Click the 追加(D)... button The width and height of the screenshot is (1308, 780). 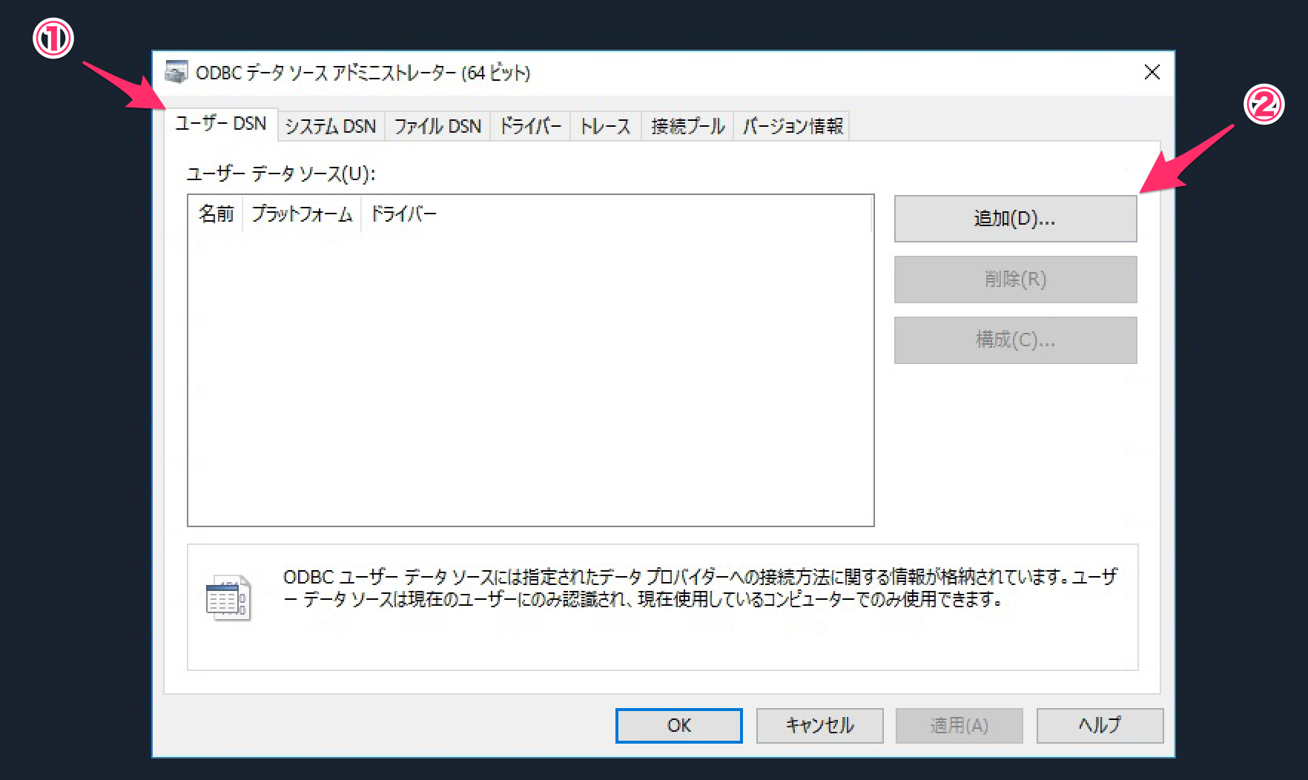coord(1015,219)
